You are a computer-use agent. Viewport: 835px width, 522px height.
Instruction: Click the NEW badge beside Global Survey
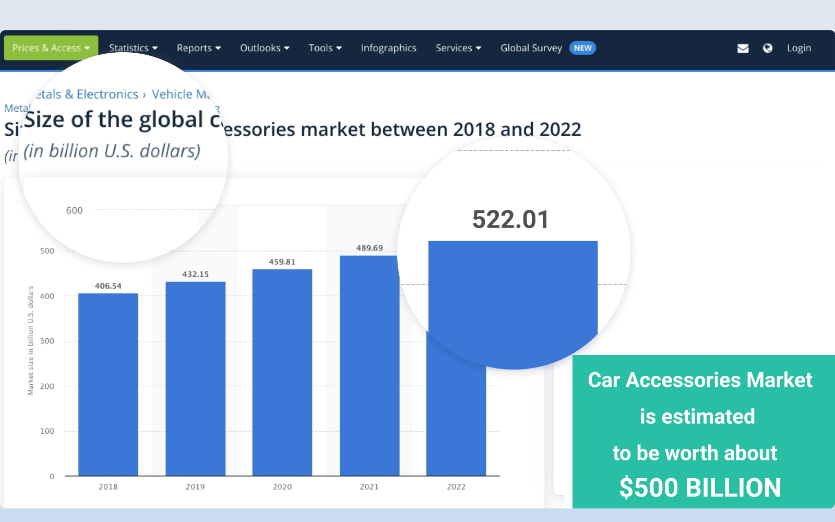tap(582, 48)
